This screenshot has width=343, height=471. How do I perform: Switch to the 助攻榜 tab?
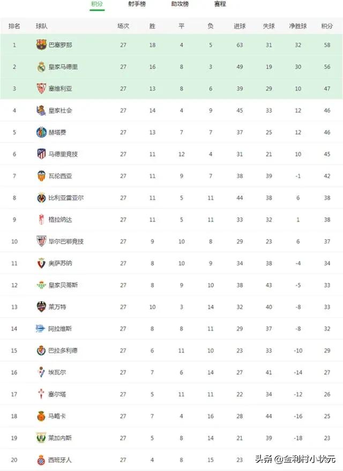180,4
